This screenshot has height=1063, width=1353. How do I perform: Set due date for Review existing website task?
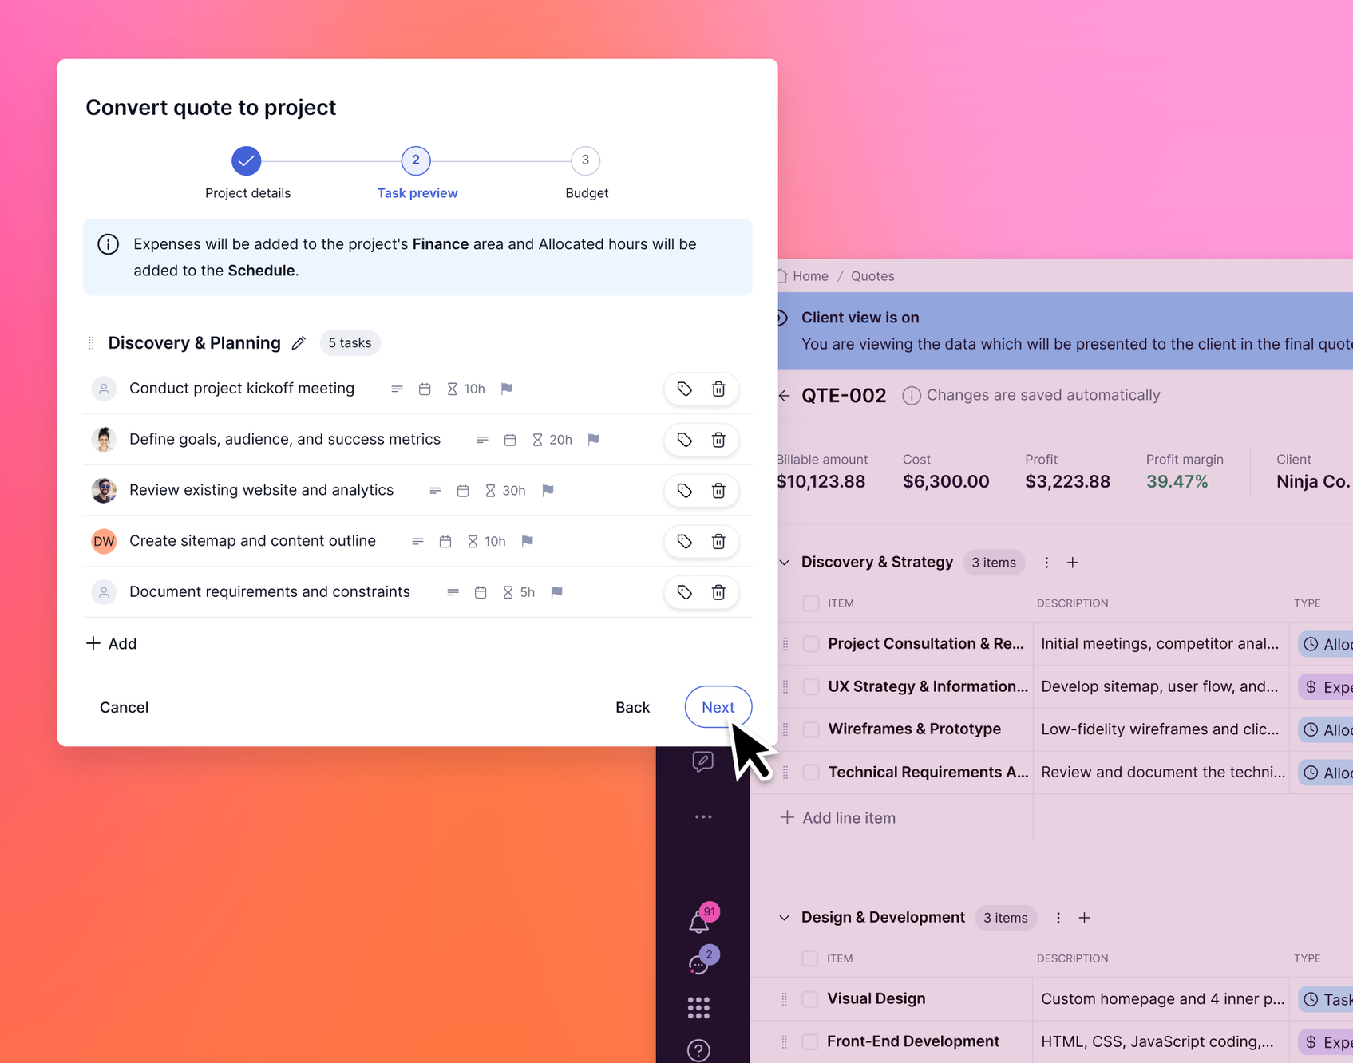tap(463, 490)
